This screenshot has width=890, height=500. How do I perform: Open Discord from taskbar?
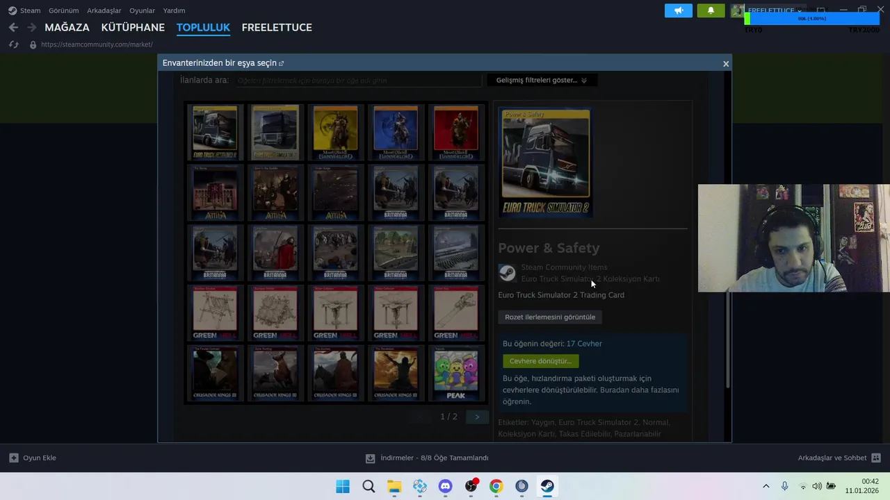click(446, 486)
